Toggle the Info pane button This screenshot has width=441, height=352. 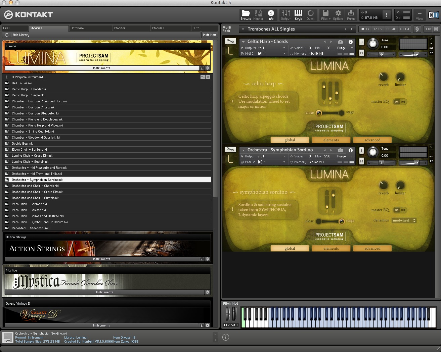coord(271,15)
